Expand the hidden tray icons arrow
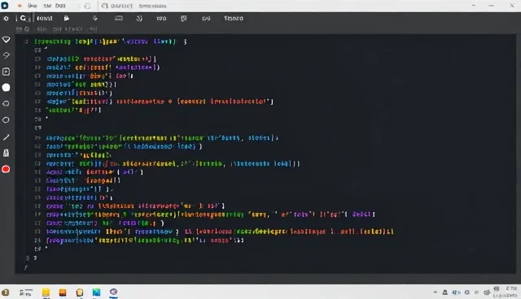The image size is (521, 299). point(436,292)
